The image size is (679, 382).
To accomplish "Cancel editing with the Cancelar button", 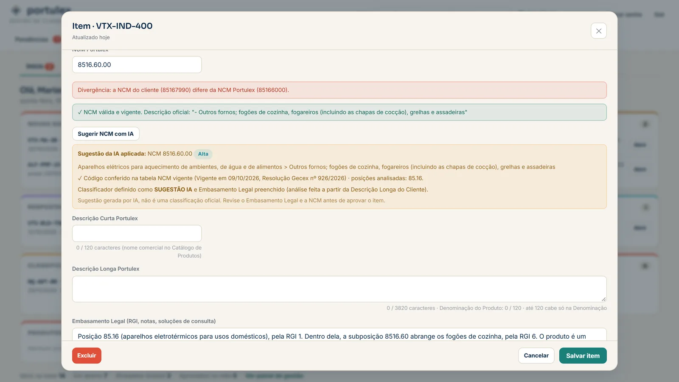I will [536, 356].
